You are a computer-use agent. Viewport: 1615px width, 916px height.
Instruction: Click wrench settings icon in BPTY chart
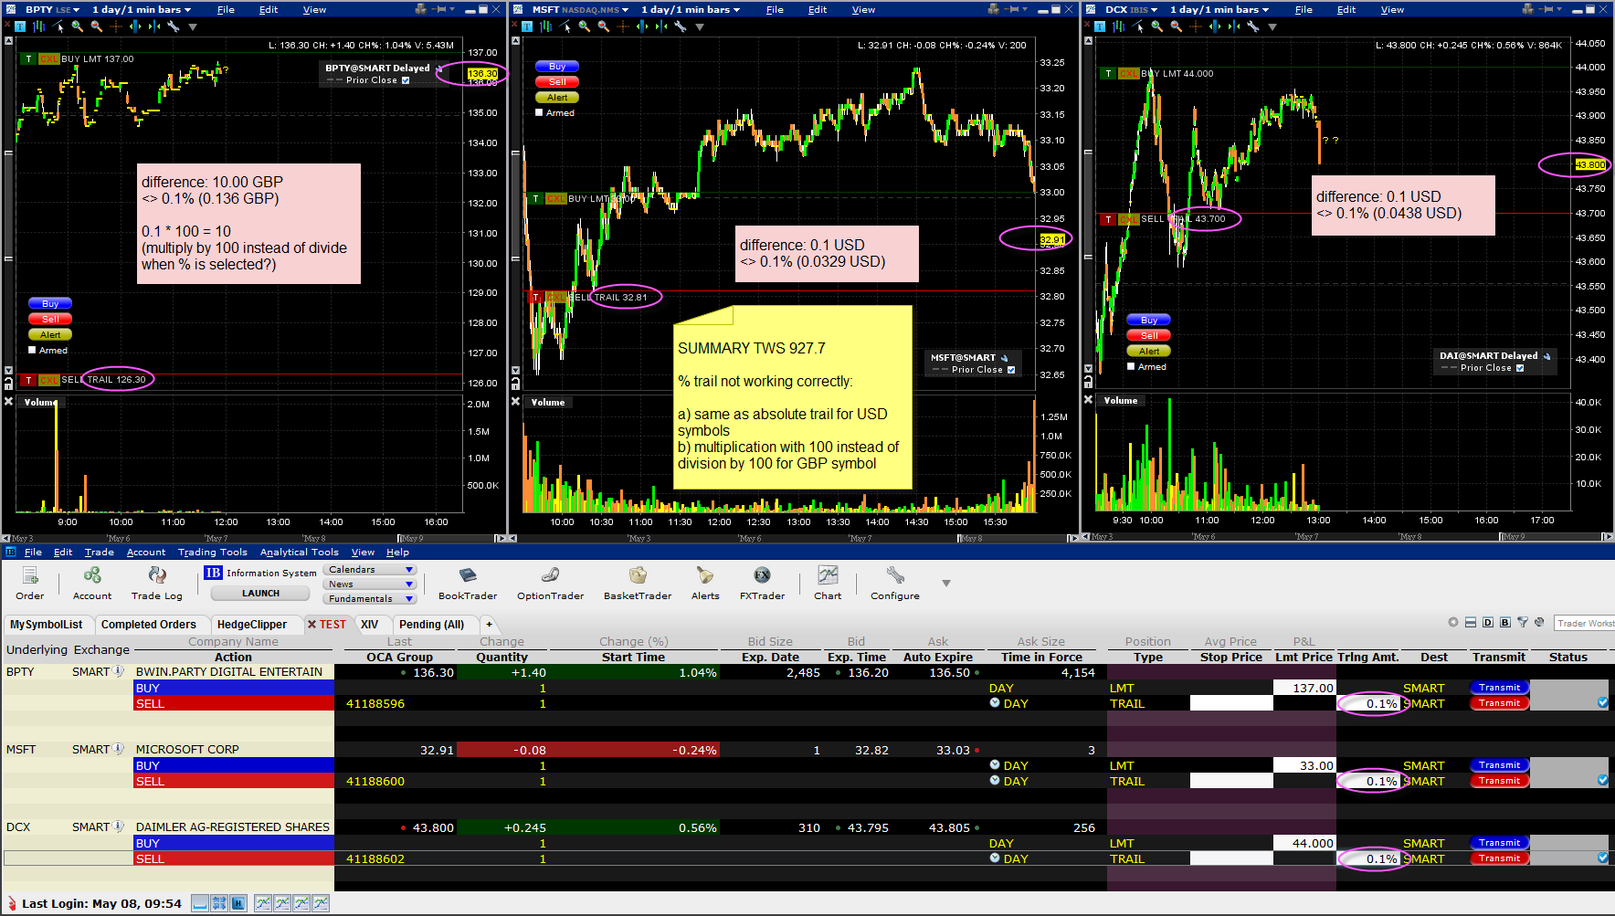[x=173, y=26]
